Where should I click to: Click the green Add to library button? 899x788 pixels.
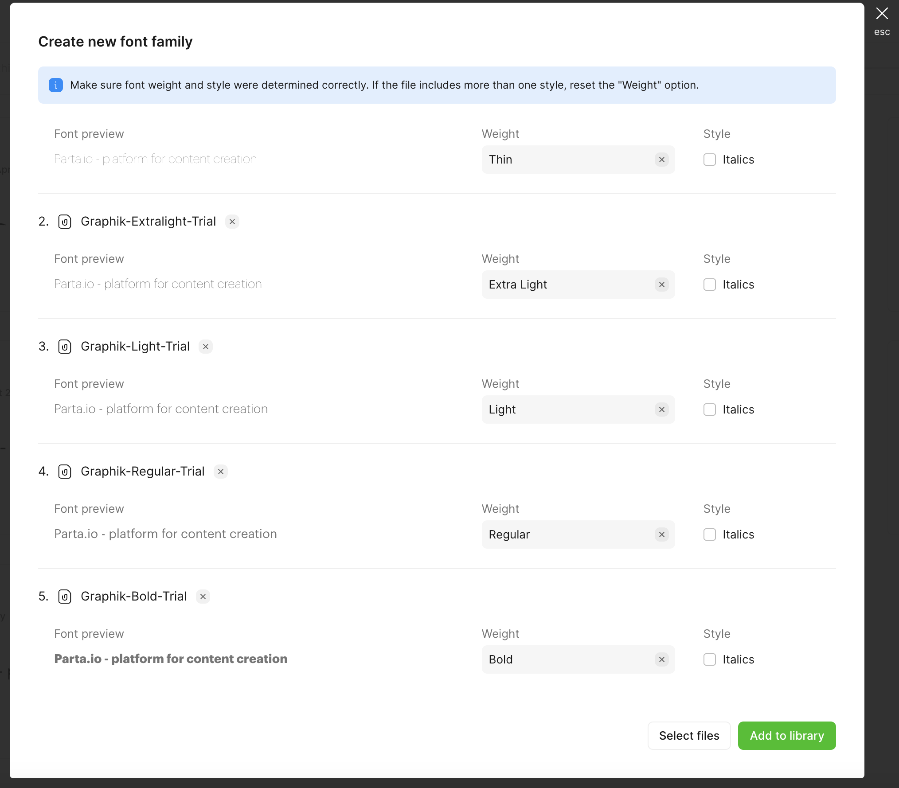point(787,736)
